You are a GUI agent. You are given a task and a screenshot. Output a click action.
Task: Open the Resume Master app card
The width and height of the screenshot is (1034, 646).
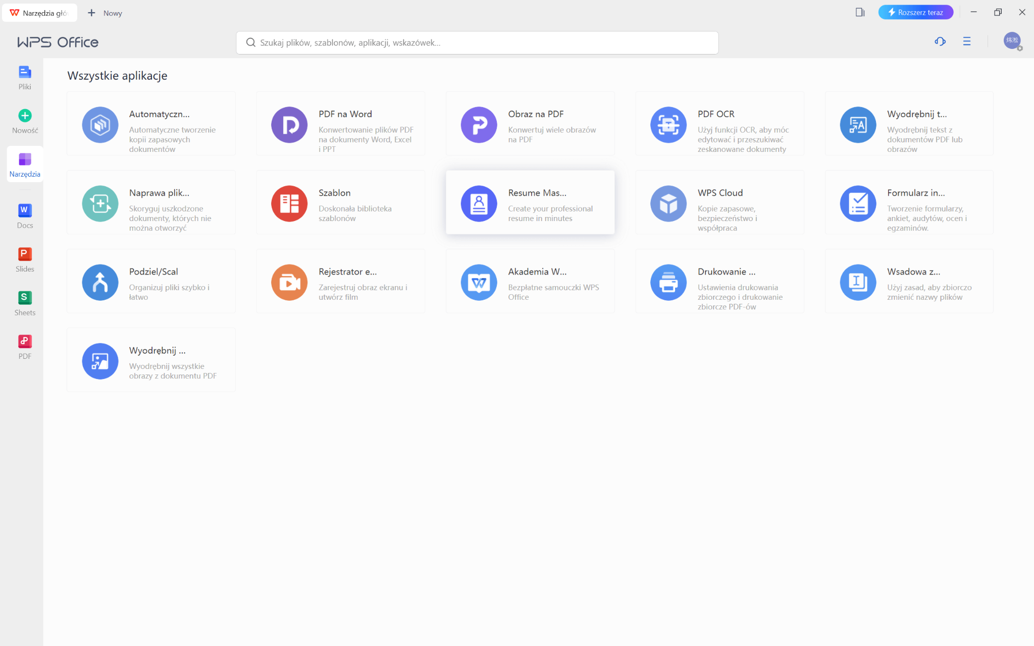click(530, 202)
